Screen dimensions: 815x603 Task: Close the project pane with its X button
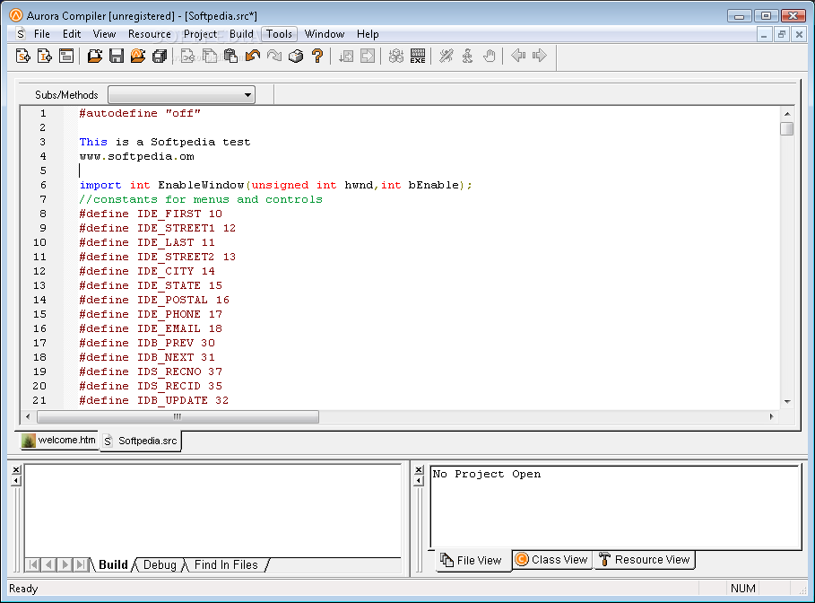[419, 470]
